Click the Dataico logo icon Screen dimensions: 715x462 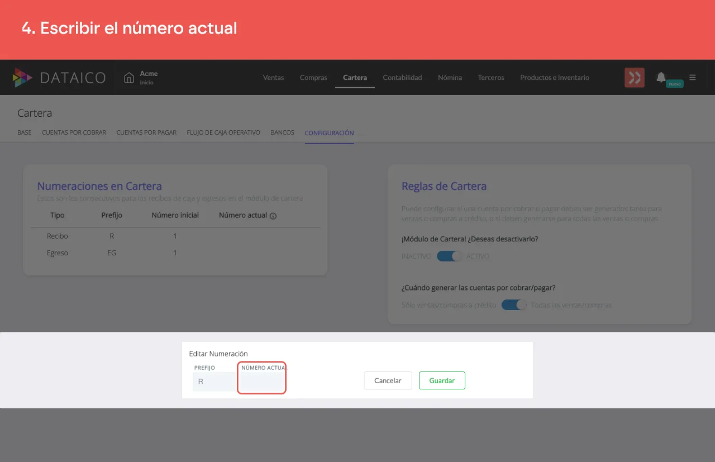point(23,78)
